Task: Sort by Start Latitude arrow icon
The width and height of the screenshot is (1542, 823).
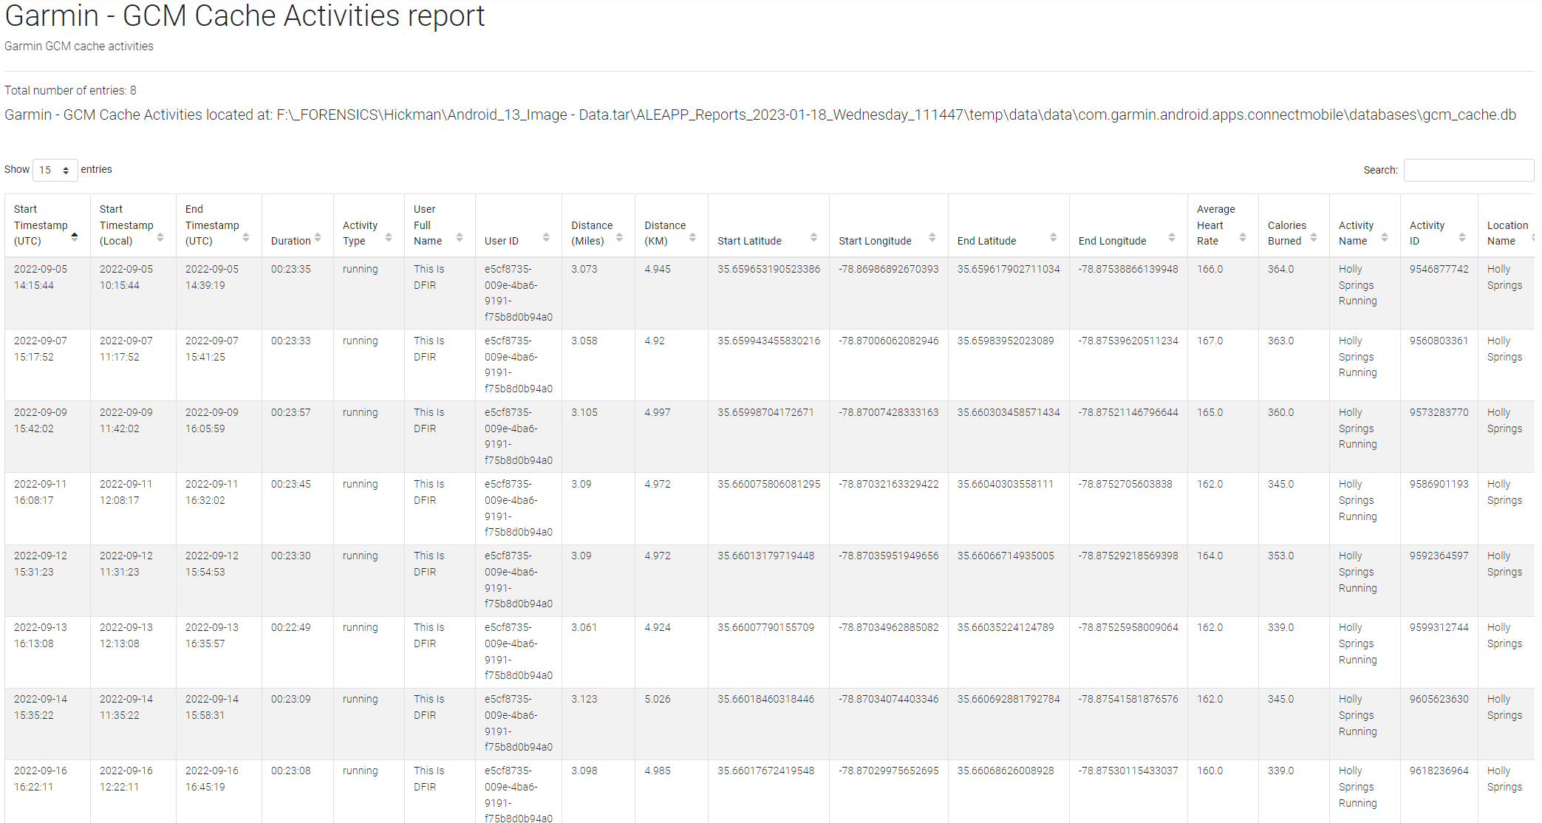Action: tap(813, 237)
